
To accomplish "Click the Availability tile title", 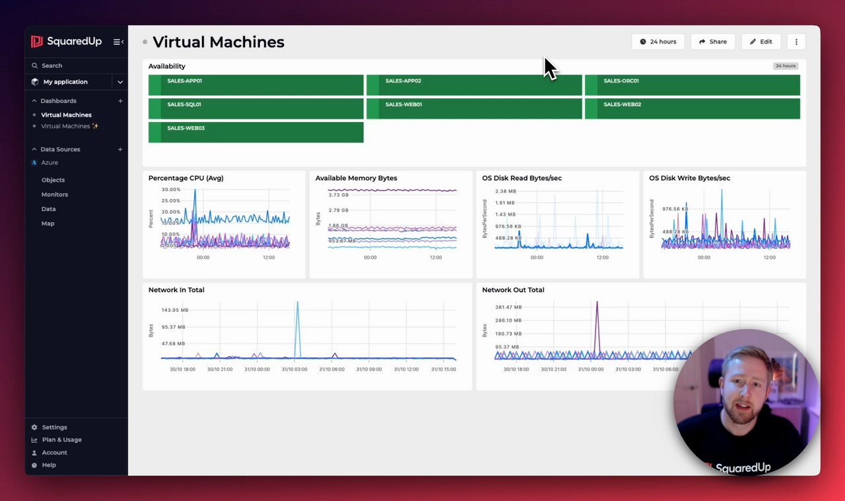I will [167, 66].
